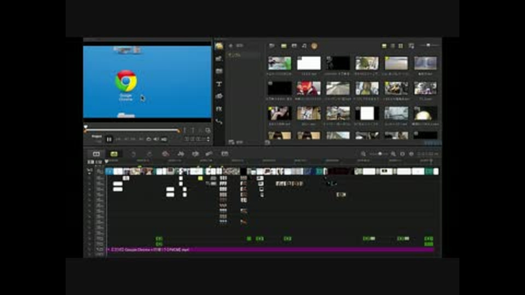
Task: Open the Path library icon
Action: [x=219, y=122]
